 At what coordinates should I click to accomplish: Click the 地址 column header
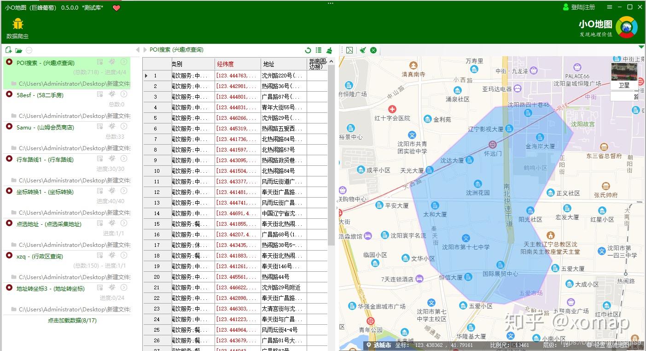pos(284,64)
